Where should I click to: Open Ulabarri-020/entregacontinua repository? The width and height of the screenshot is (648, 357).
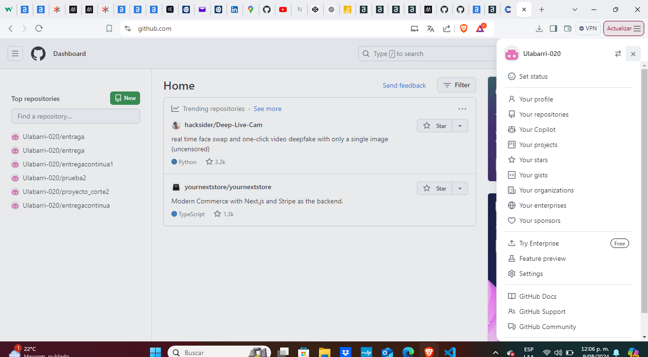point(66,205)
